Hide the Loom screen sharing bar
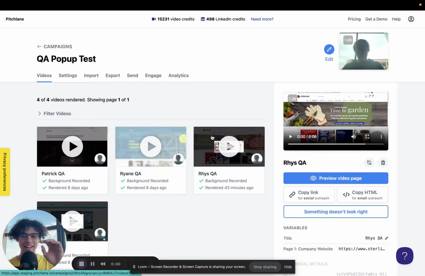 288,267
